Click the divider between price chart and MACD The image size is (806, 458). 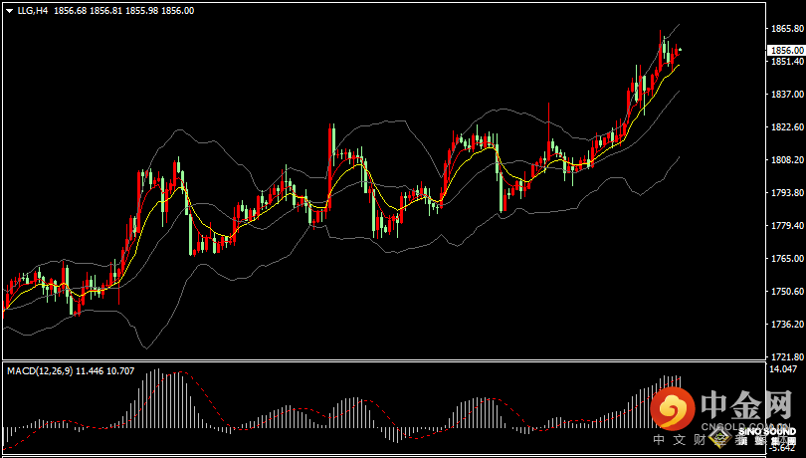pyautogui.click(x=383, y=360)
